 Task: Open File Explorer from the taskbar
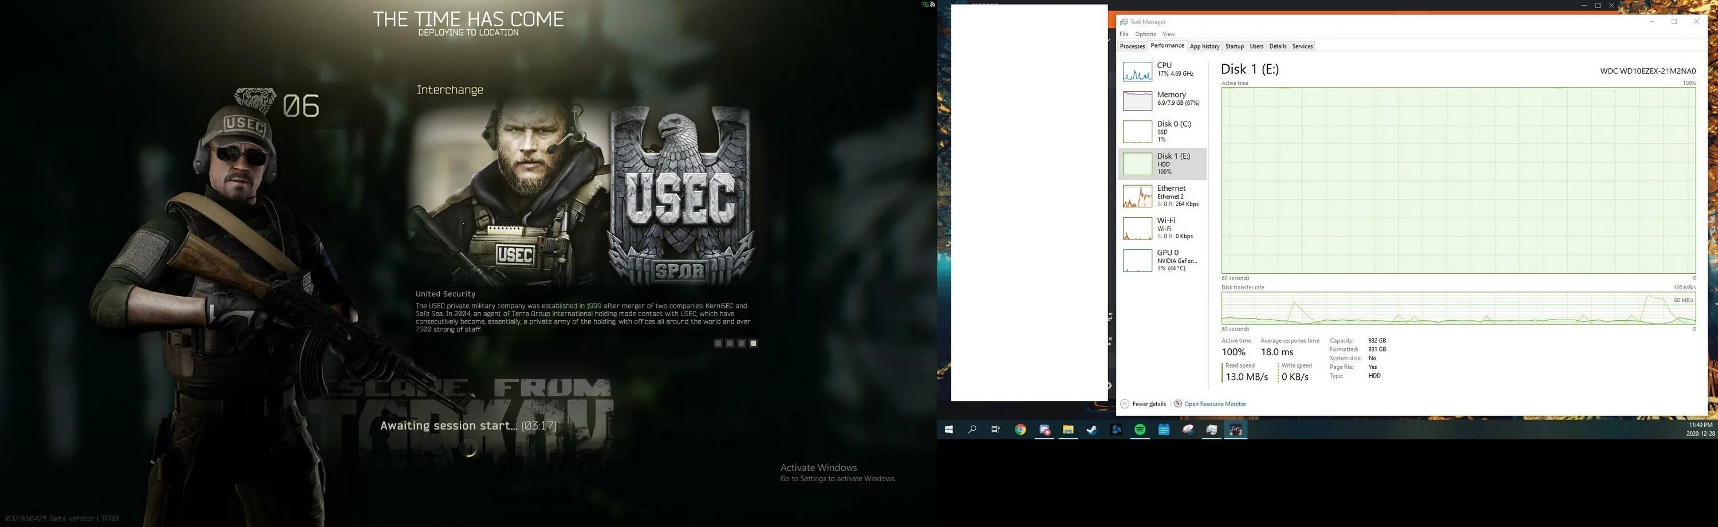click(x=1068, y=430)
